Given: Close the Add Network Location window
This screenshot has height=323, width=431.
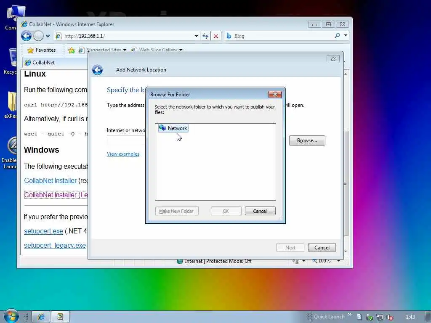Looking at the screenshot, I should point(333,58).
